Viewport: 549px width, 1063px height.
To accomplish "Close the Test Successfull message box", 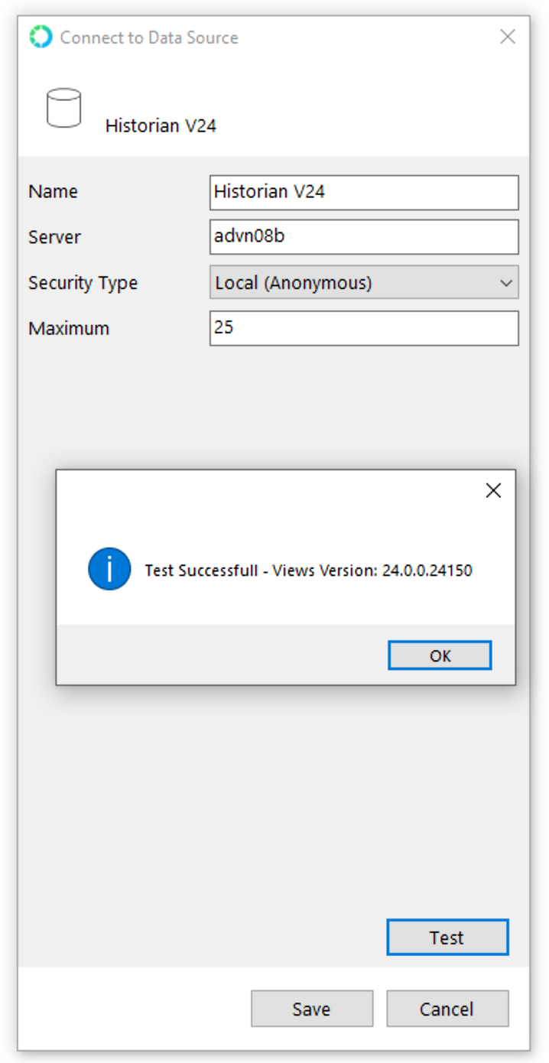I will click(492, 489).
